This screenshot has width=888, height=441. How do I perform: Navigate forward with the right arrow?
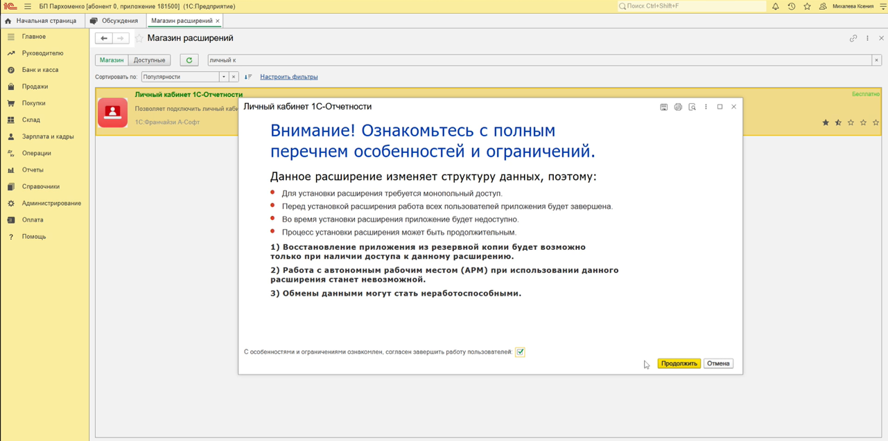tap(121, 38)
